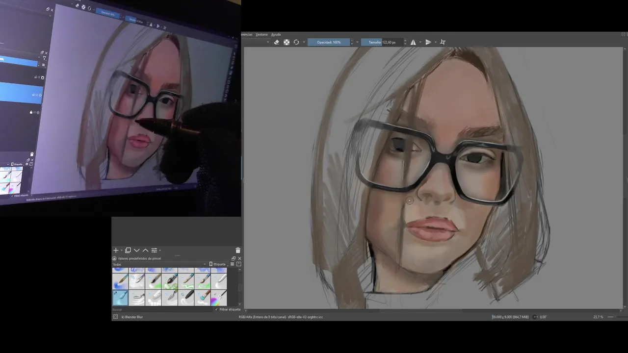Click the selection mode icon in status bar

coord(116,317)
